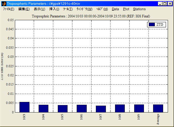
Task: Select the 10/3 bar in the chart
Action: 24,107
